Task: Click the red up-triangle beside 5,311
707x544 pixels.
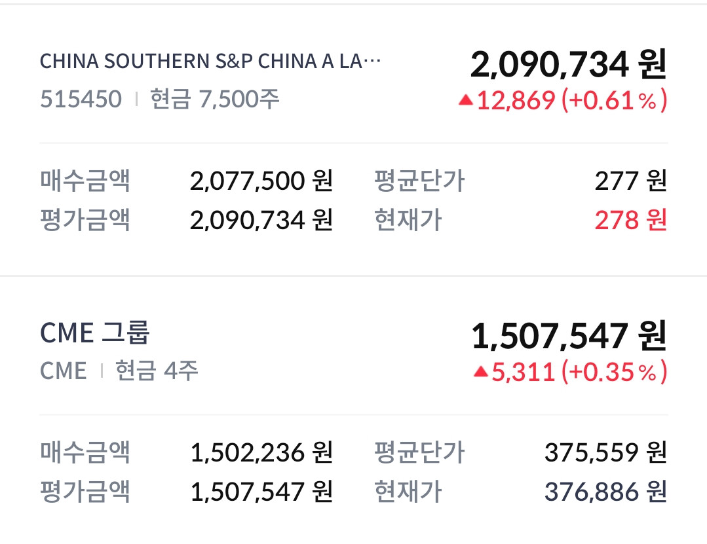Action: click(x=481, y=372)
